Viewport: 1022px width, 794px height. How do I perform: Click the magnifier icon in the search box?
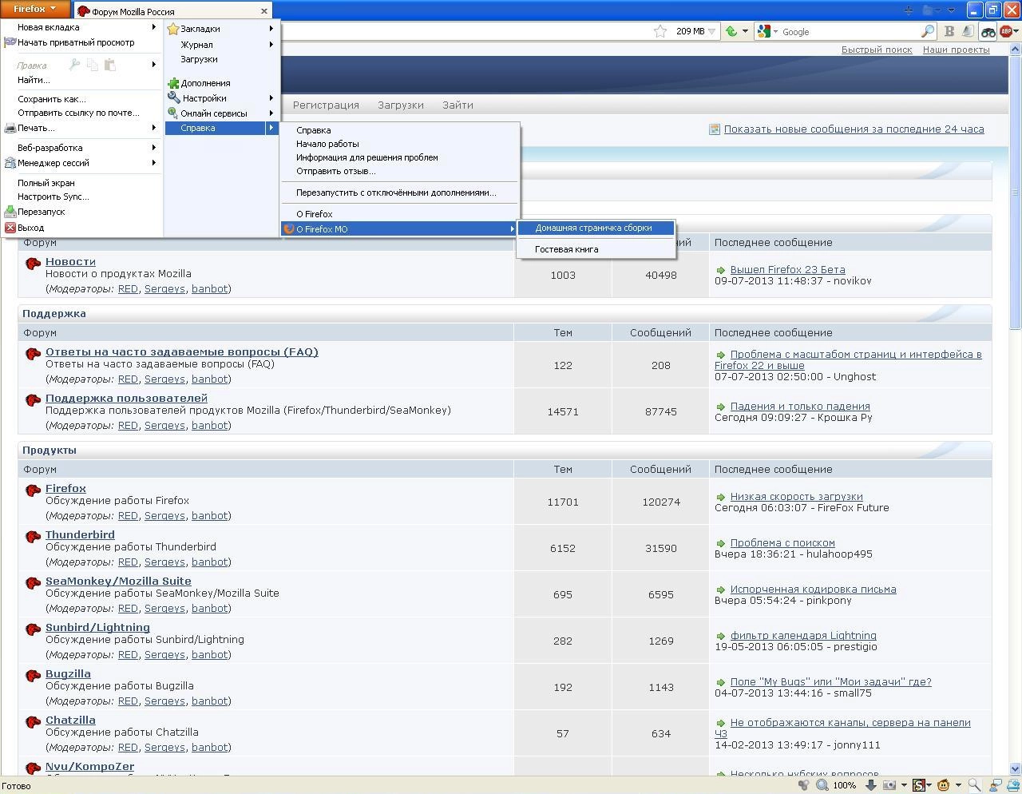coord(927,31)
